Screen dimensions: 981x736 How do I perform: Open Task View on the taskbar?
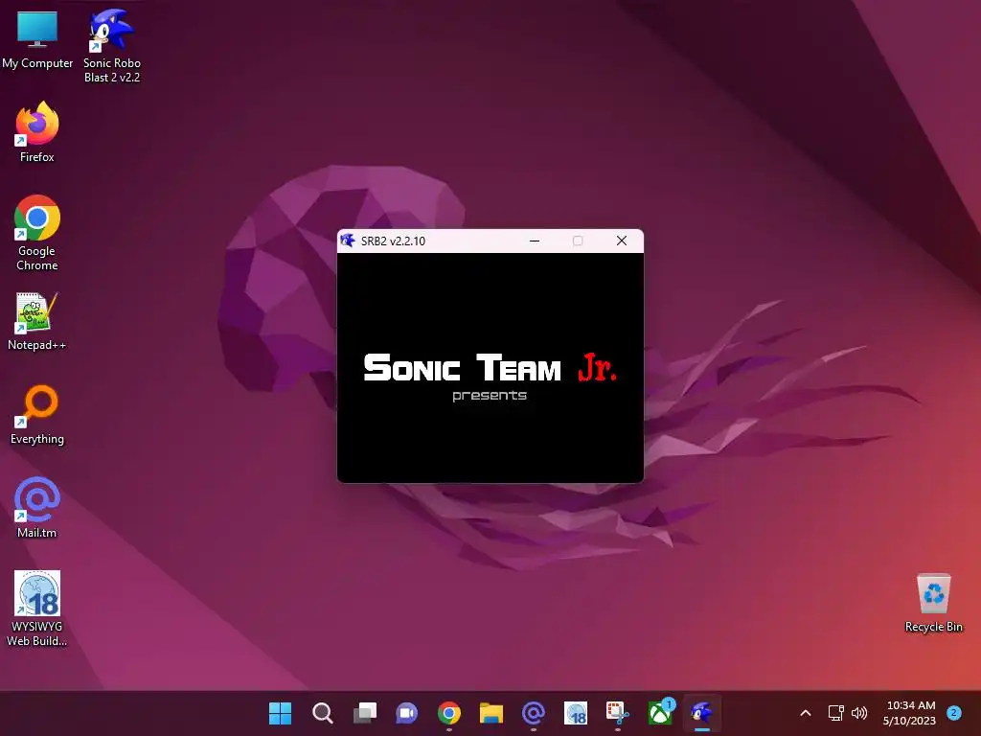365,713
